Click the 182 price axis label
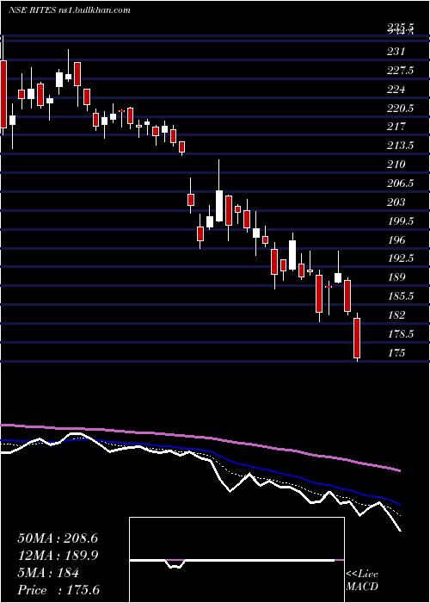Screen dimensions: 430x603 [x=396, y=314]
